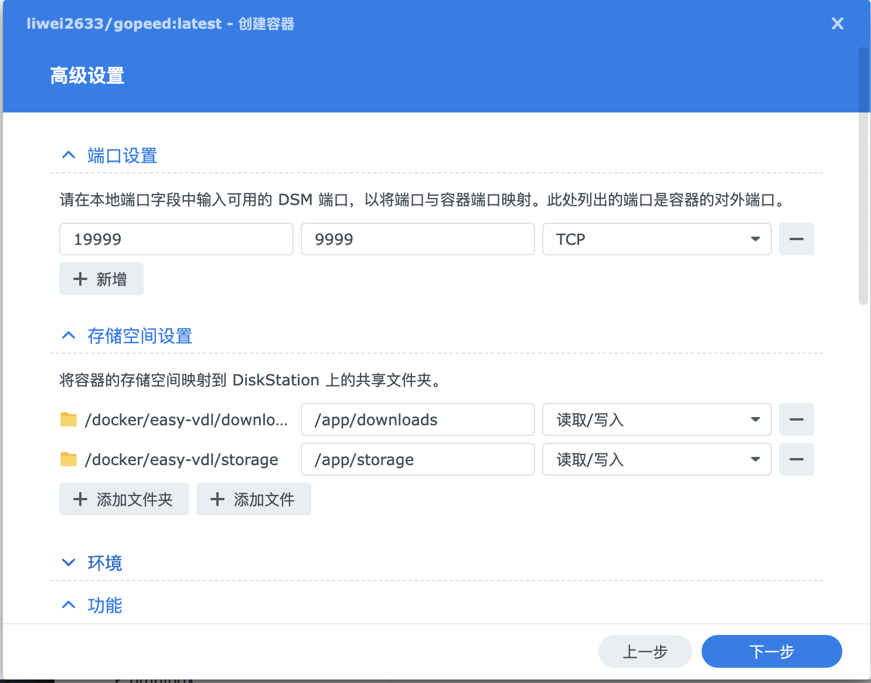Remove the 19999 port mapping row

coord(796,239)
